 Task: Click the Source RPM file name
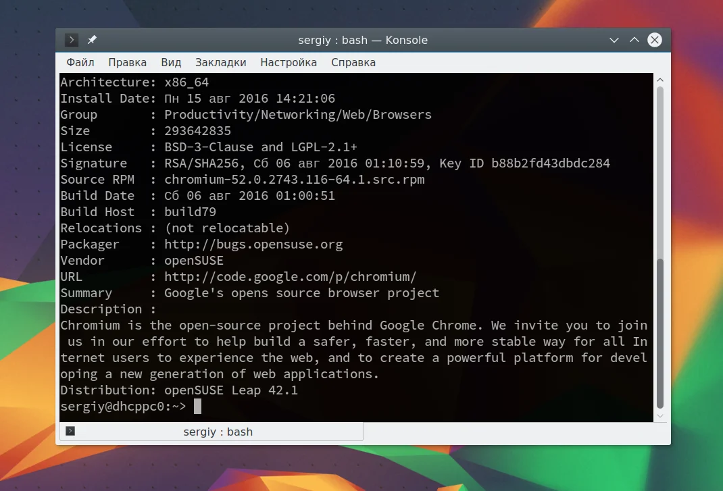pos(294,180)
